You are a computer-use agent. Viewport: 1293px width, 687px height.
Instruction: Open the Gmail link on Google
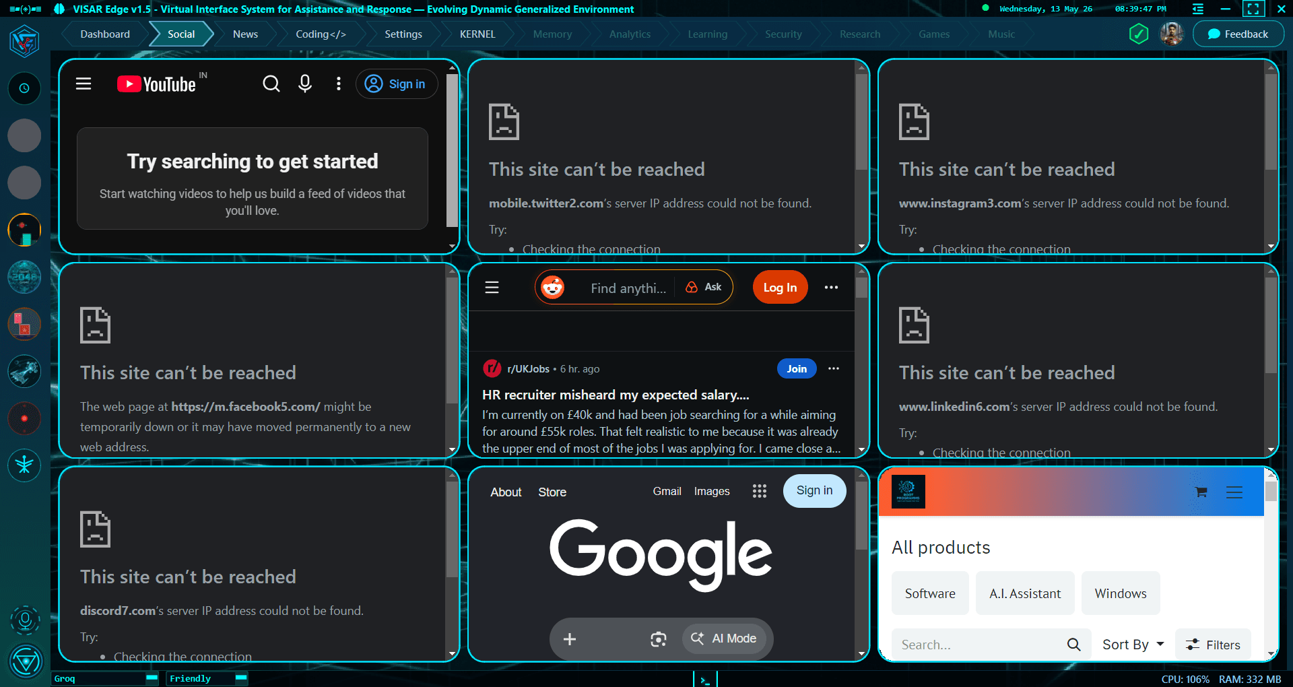tap(667, 491)
